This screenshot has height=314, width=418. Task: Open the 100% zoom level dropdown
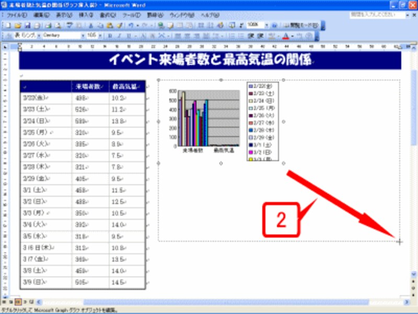266,25
